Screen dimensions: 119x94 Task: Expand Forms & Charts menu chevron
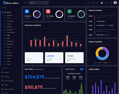point(19,81)
